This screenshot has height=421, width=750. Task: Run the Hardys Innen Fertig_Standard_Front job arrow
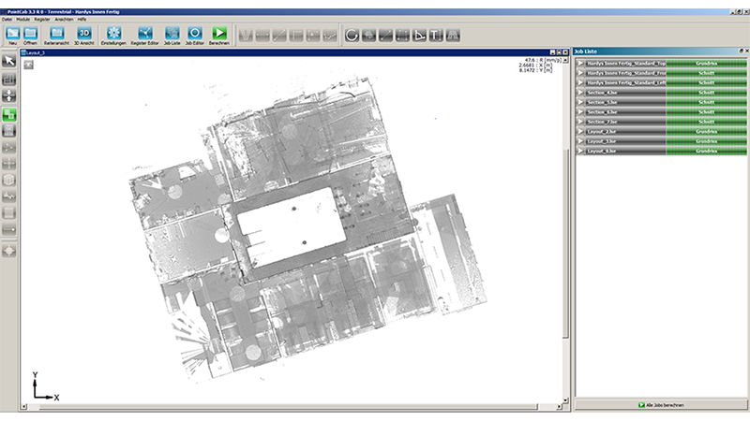[580, 73]
